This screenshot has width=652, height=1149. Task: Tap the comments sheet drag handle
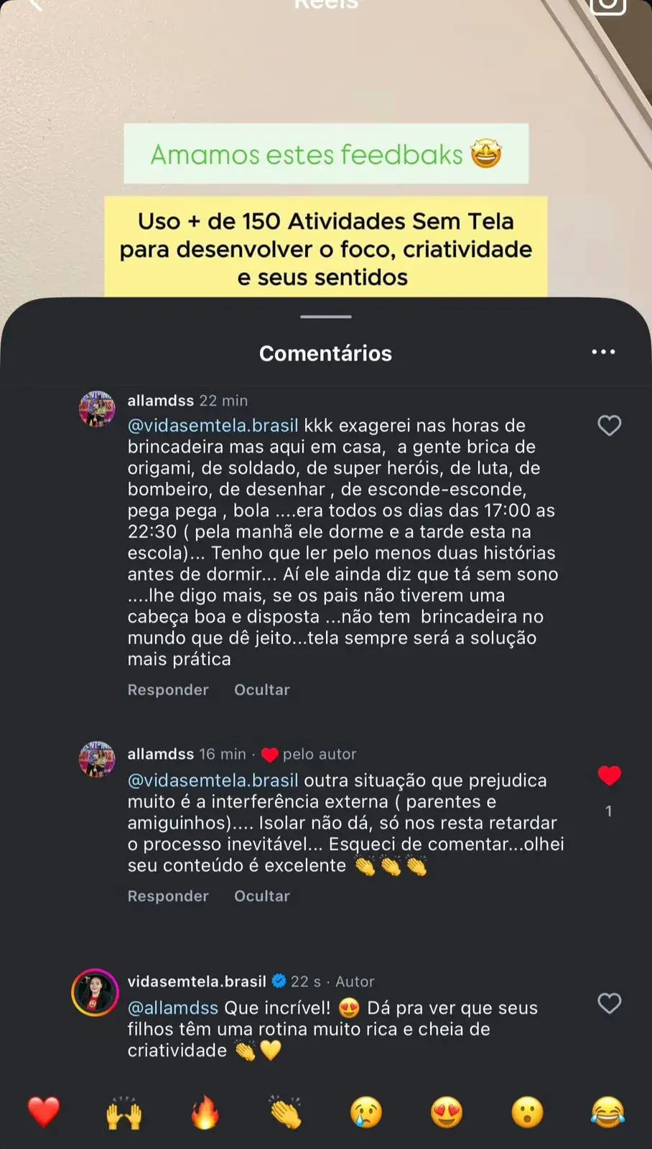point(326,317)
